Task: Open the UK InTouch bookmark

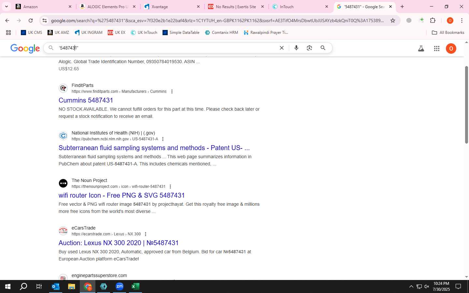Action: pos(144,33)
